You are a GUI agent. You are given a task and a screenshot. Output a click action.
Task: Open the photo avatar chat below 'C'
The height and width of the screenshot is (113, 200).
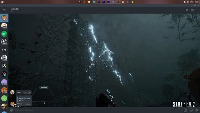4,106
